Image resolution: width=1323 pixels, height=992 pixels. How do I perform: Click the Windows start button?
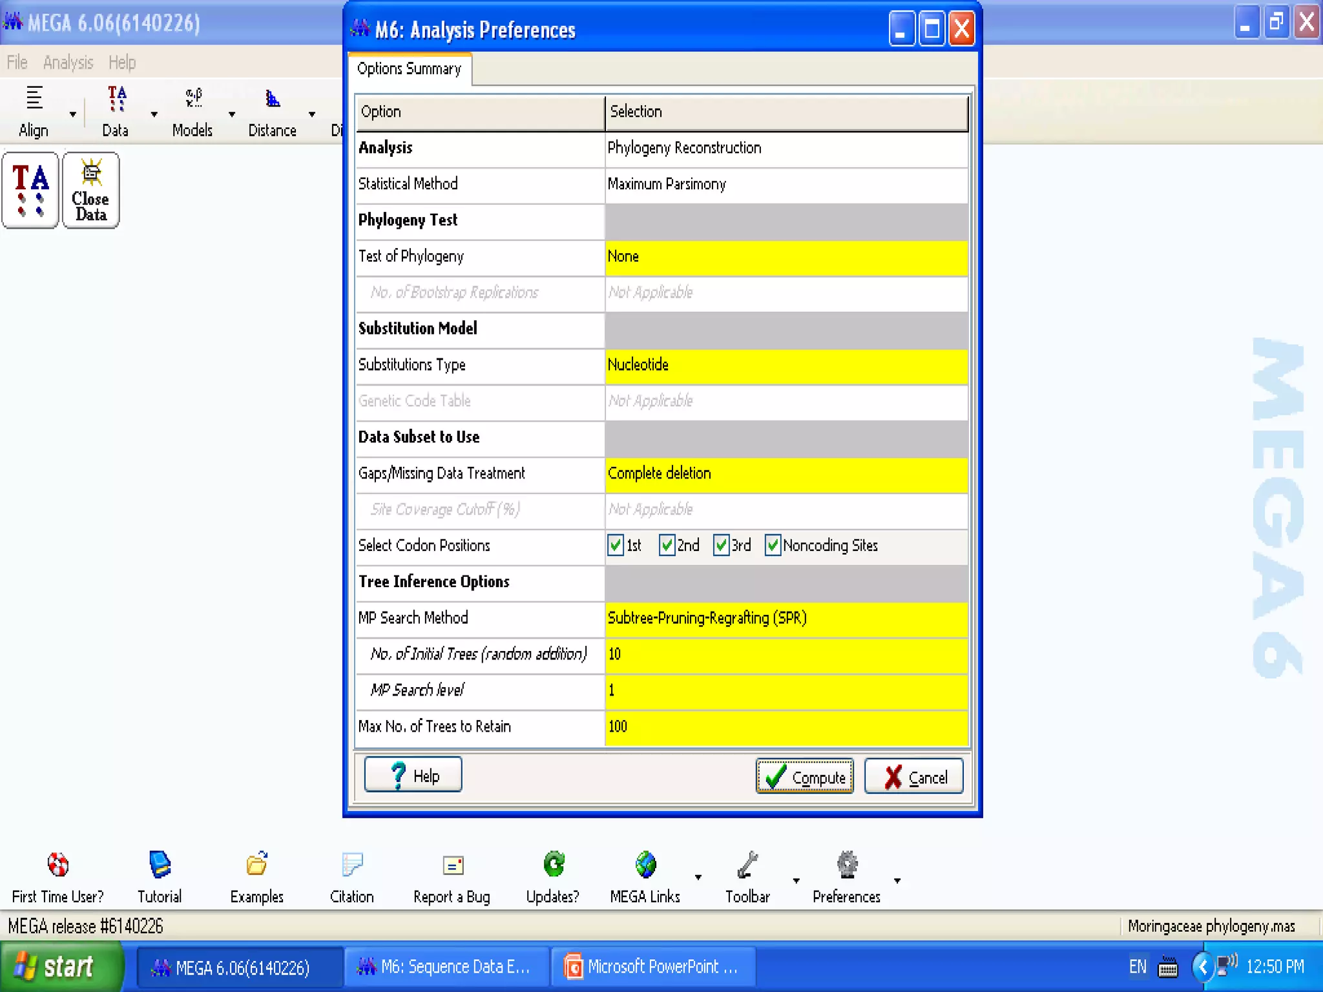coord(61,967)
